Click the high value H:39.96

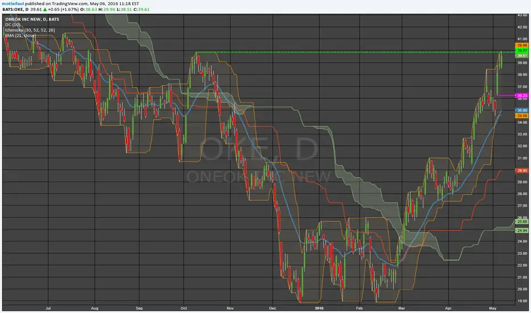tap(107, 10)
